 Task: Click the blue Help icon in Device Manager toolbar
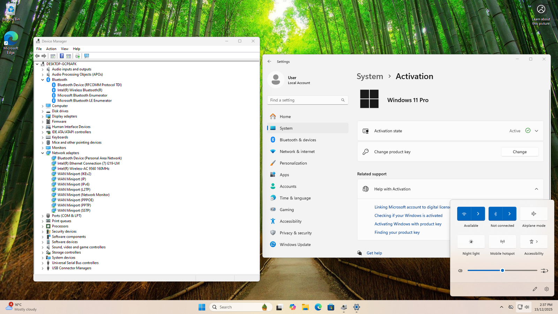coord(62,56)
